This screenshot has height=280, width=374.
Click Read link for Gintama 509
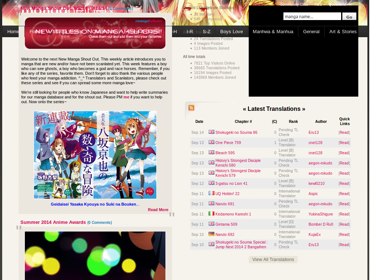(344, 224)
